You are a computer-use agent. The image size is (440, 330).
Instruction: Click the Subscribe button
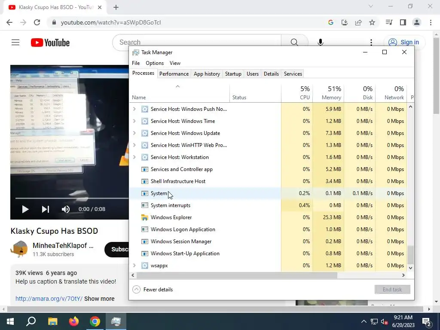(117, 250)
